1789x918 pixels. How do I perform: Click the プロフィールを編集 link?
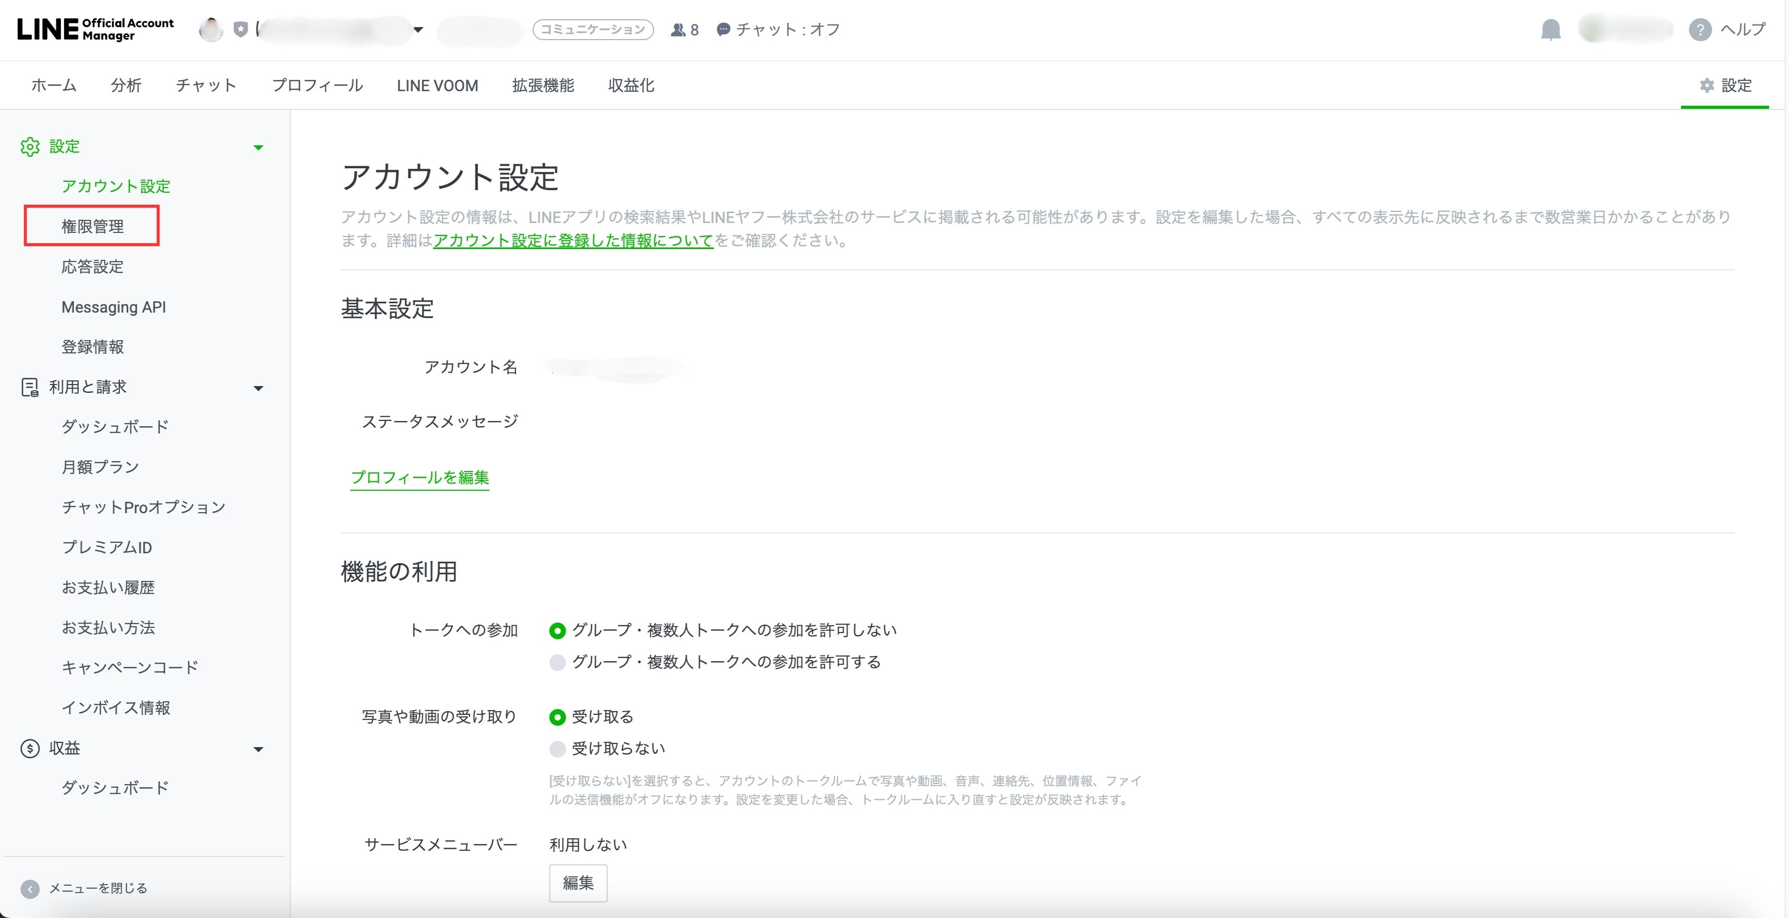[420, 477]
